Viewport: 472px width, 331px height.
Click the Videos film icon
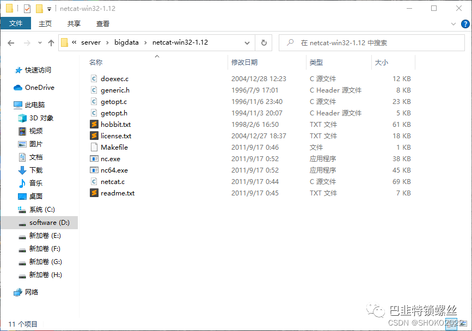22,131
